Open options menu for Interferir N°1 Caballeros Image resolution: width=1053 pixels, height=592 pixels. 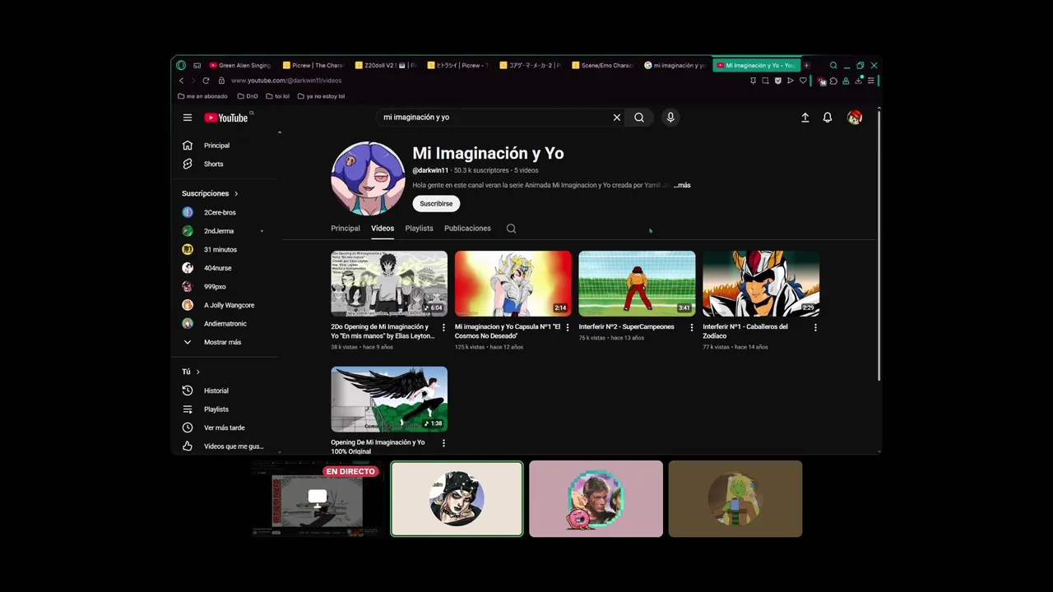click(x=815, y=327)
